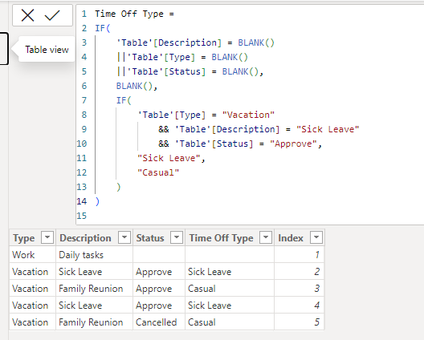Commit the formula with the checkmark icon

coord(52,15)
